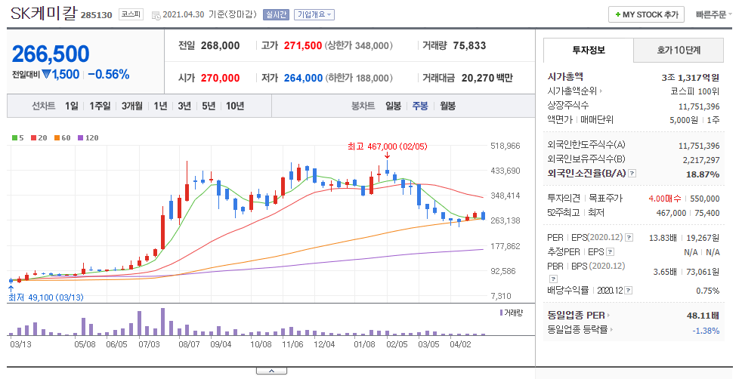Image resolution: width=742 pixels, height=379 pixels.
Task: Click the help icon next to 외국인소진율(B/A)
Action: (x=632, y=174)
